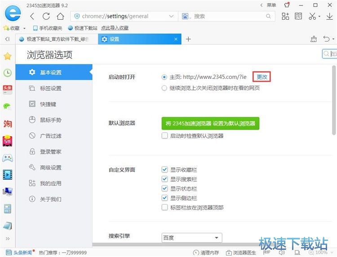The width and height of the screenshot is (337, 257).
Task: Open the home page icon
Action: pos(60,16)
